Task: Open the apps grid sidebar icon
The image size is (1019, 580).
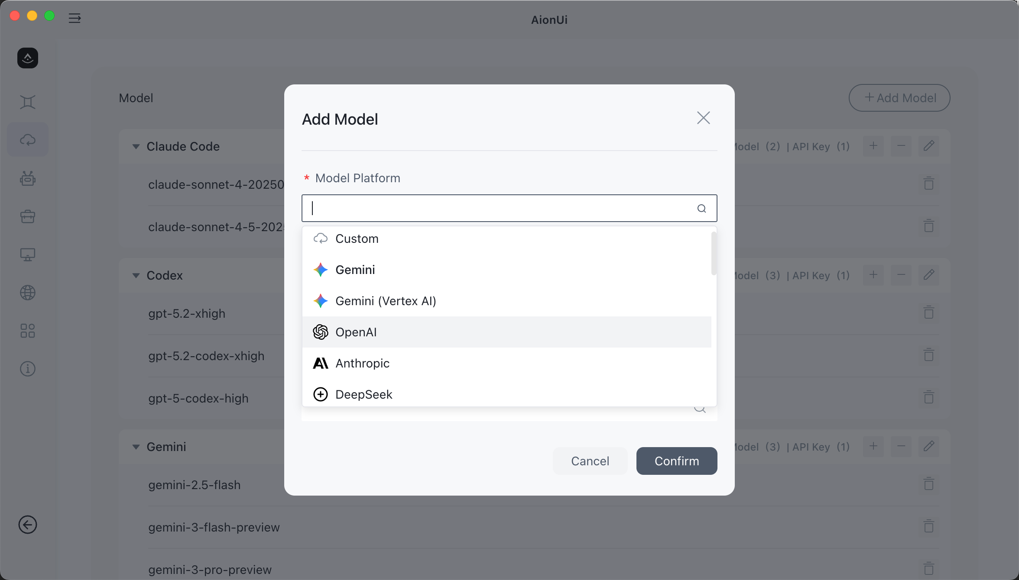Action: click(x=28, y=331)
